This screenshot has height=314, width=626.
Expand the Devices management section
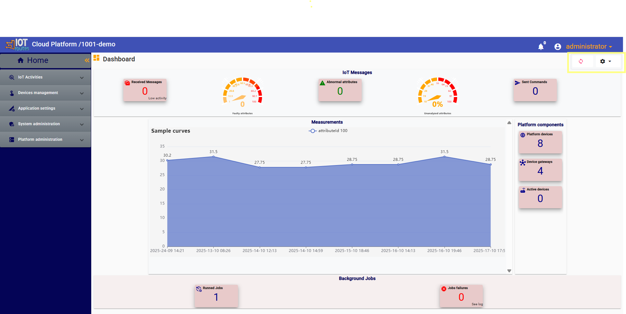click(x=45, y=93)
